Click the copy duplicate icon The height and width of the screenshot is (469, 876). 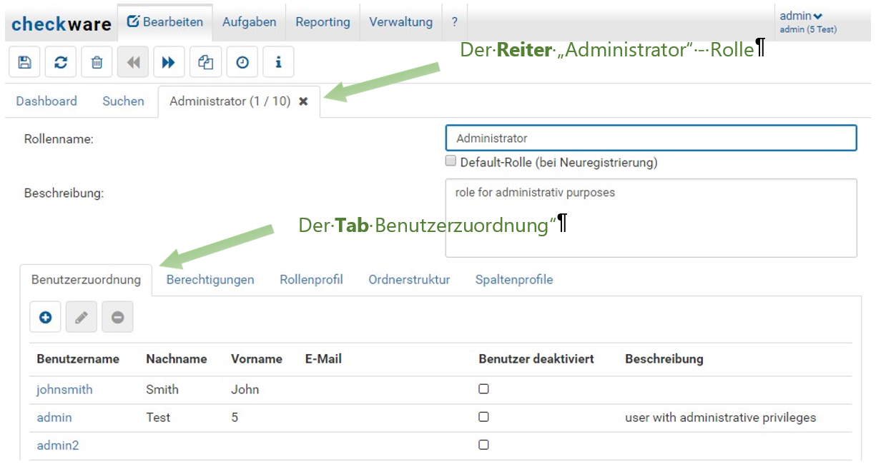206,62
